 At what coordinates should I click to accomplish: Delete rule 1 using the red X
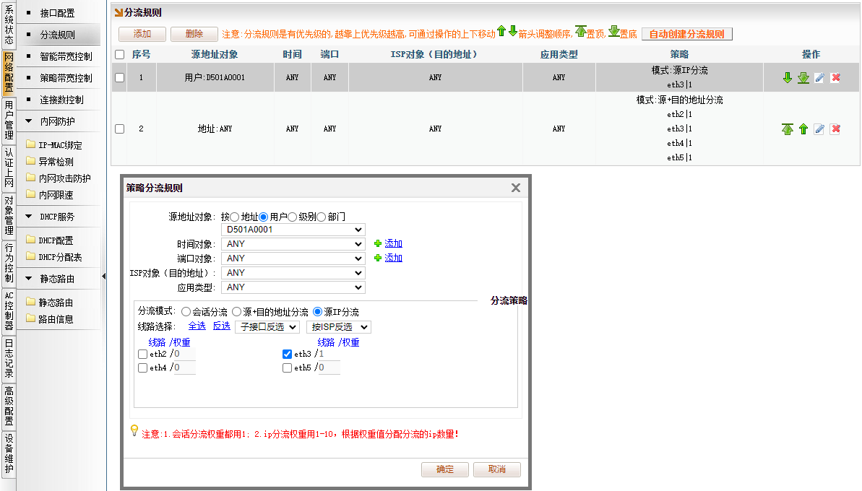[835, 78]
